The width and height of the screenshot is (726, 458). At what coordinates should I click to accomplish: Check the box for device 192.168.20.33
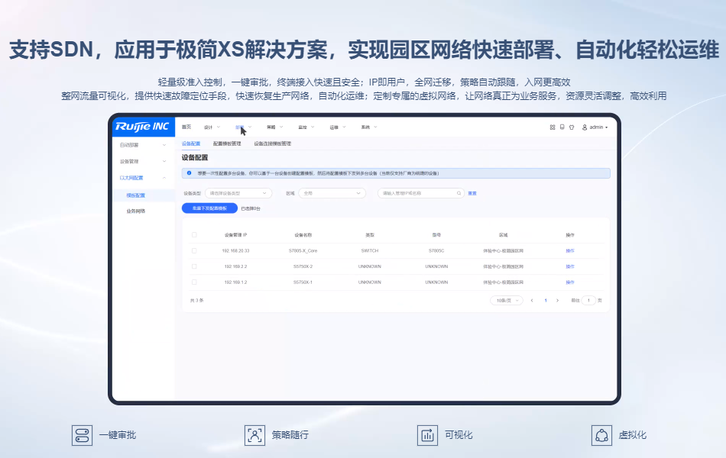pyautogui.click(x=194, y=250)
